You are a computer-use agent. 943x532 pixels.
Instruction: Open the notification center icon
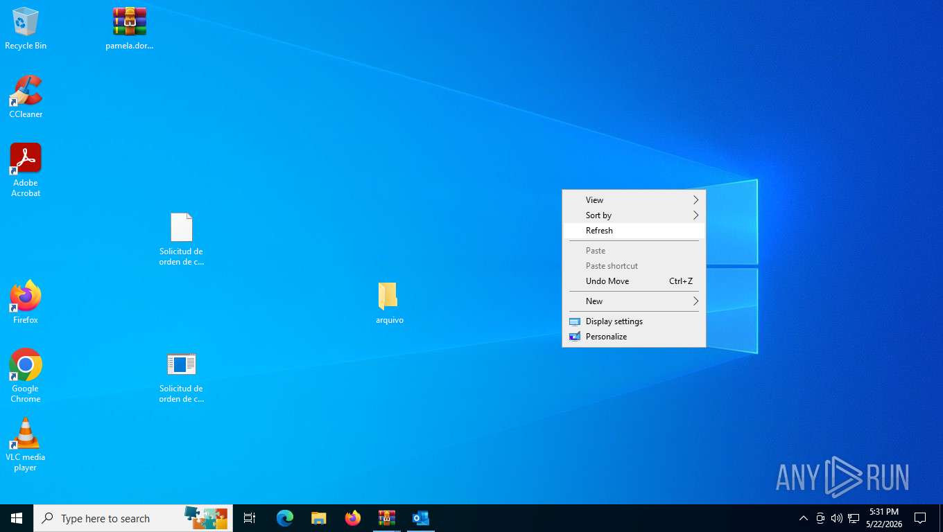pos(920,518)
